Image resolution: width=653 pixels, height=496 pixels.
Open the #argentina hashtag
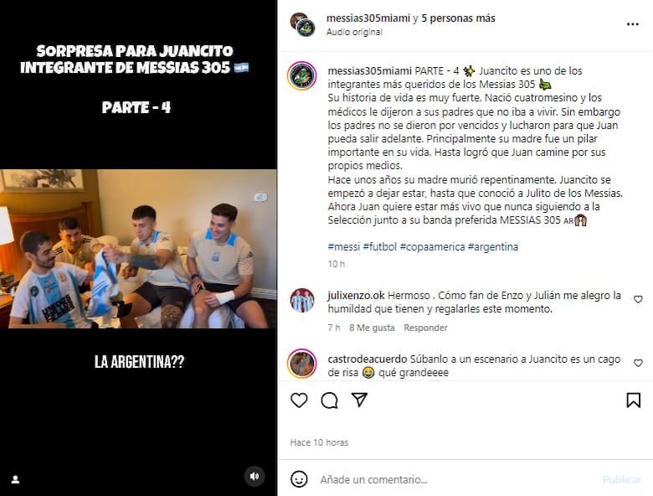tap(493, 247)
